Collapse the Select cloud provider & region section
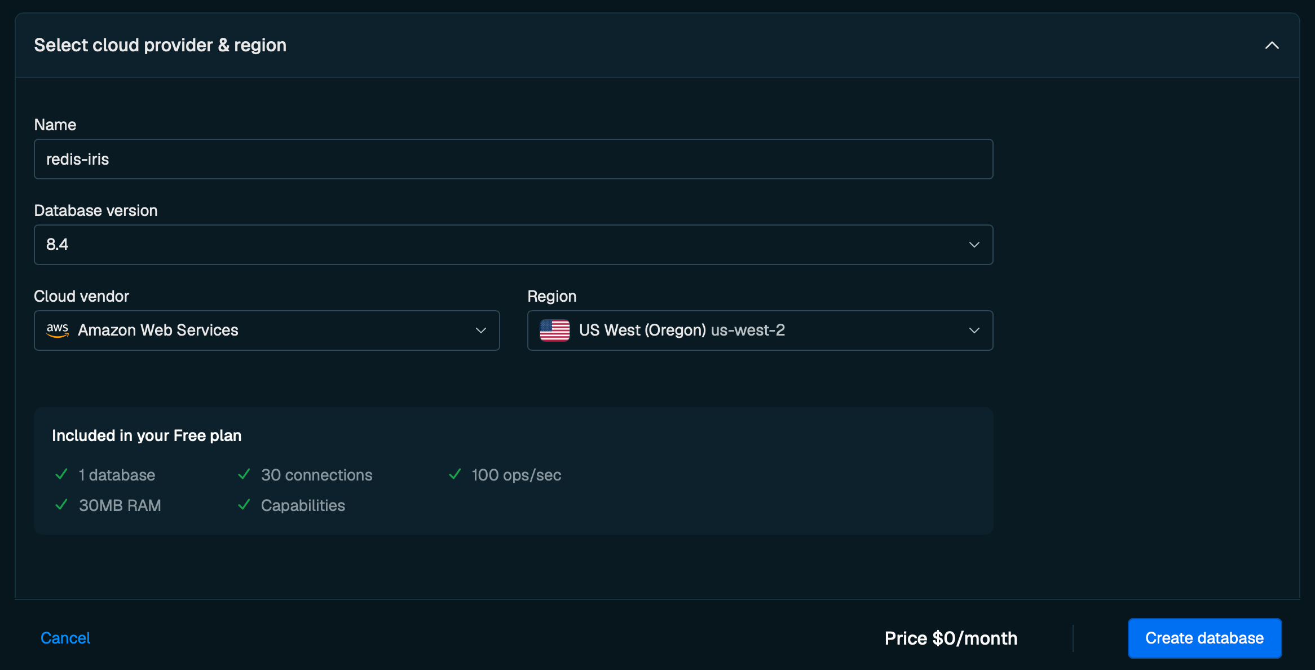 click(x=1272, y=45)
